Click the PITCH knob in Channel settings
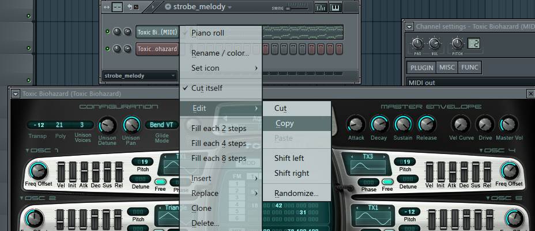Image resolution: width=535 pixels, height=231 pixels. click(x=458, y=44)
